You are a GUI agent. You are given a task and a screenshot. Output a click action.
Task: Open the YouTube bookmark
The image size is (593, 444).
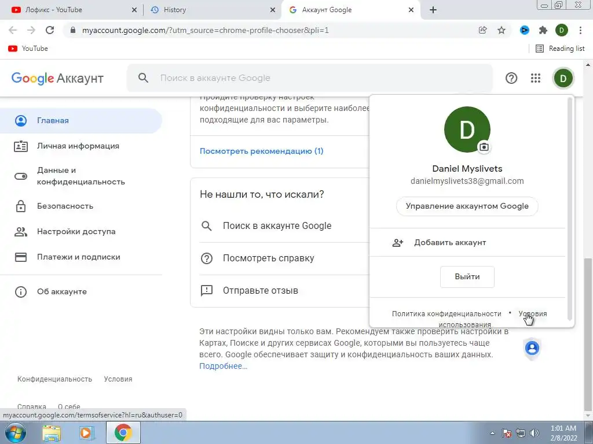coord(28,49)
